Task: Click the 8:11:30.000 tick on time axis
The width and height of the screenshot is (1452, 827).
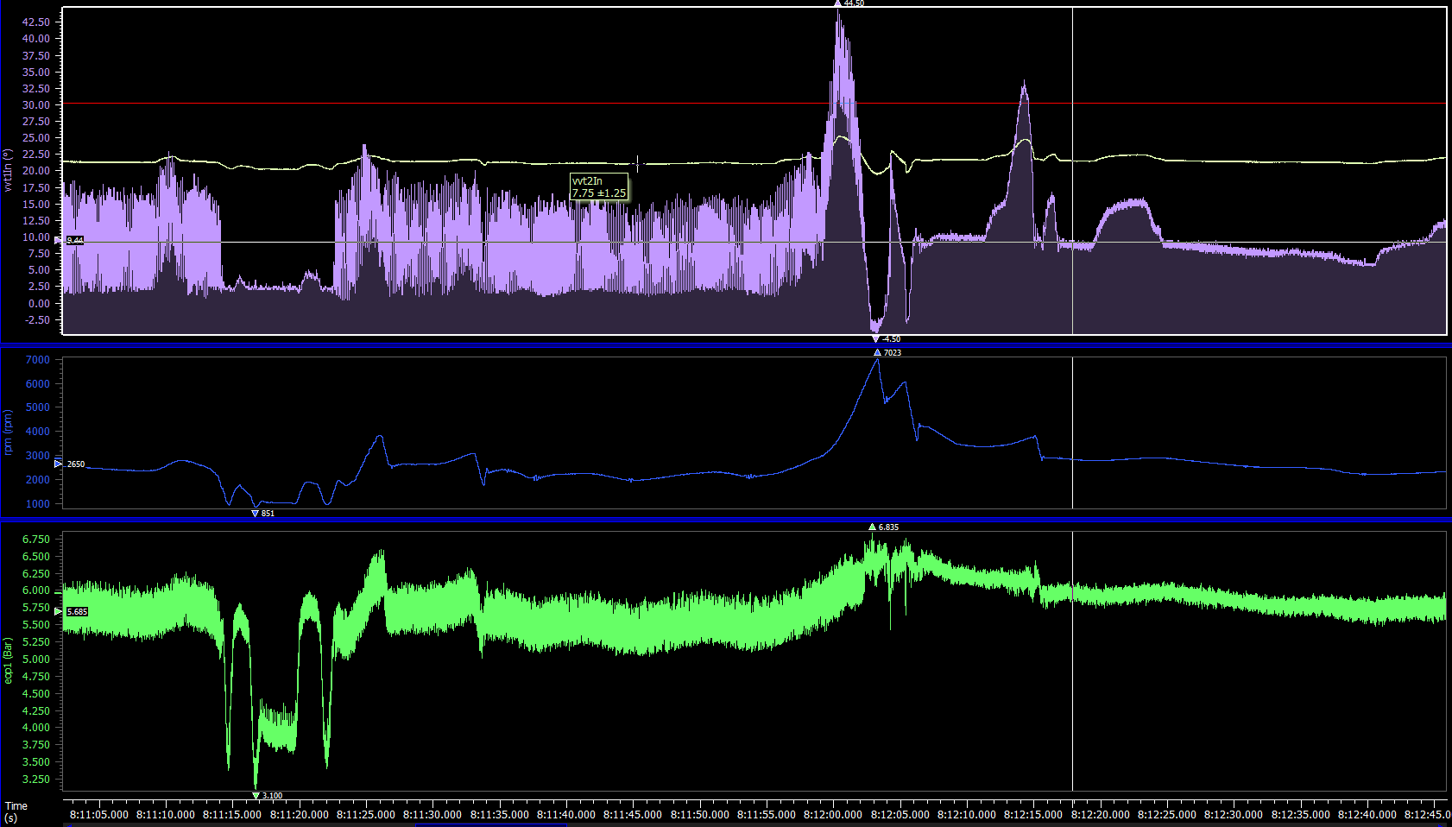Action: (x=432, y=814)
